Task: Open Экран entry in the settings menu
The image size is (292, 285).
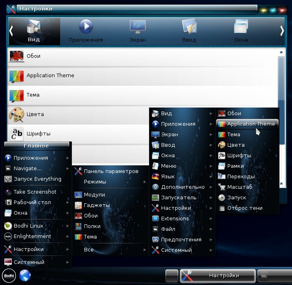Action: (x=182, y=134)
